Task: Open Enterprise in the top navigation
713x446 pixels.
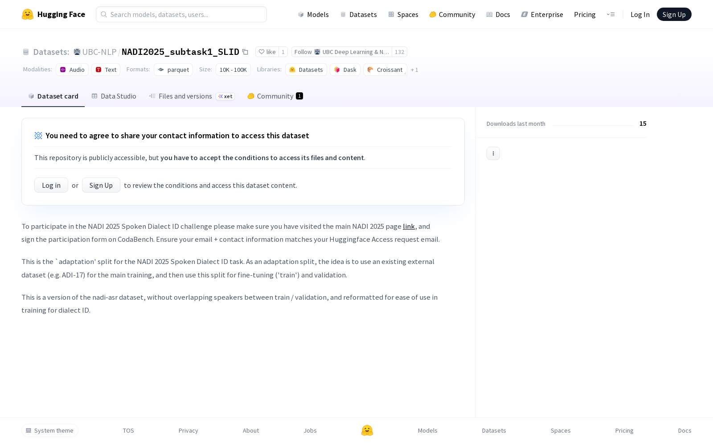Action: coord(542,14)
